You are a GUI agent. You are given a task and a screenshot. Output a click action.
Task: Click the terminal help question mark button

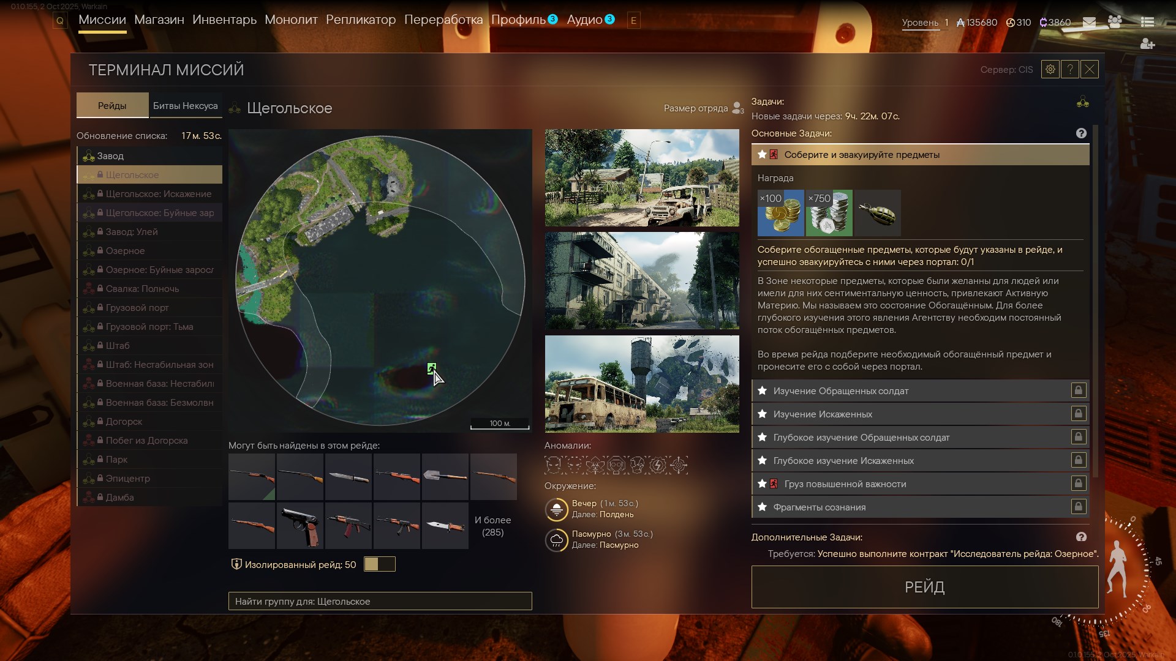1070,70
